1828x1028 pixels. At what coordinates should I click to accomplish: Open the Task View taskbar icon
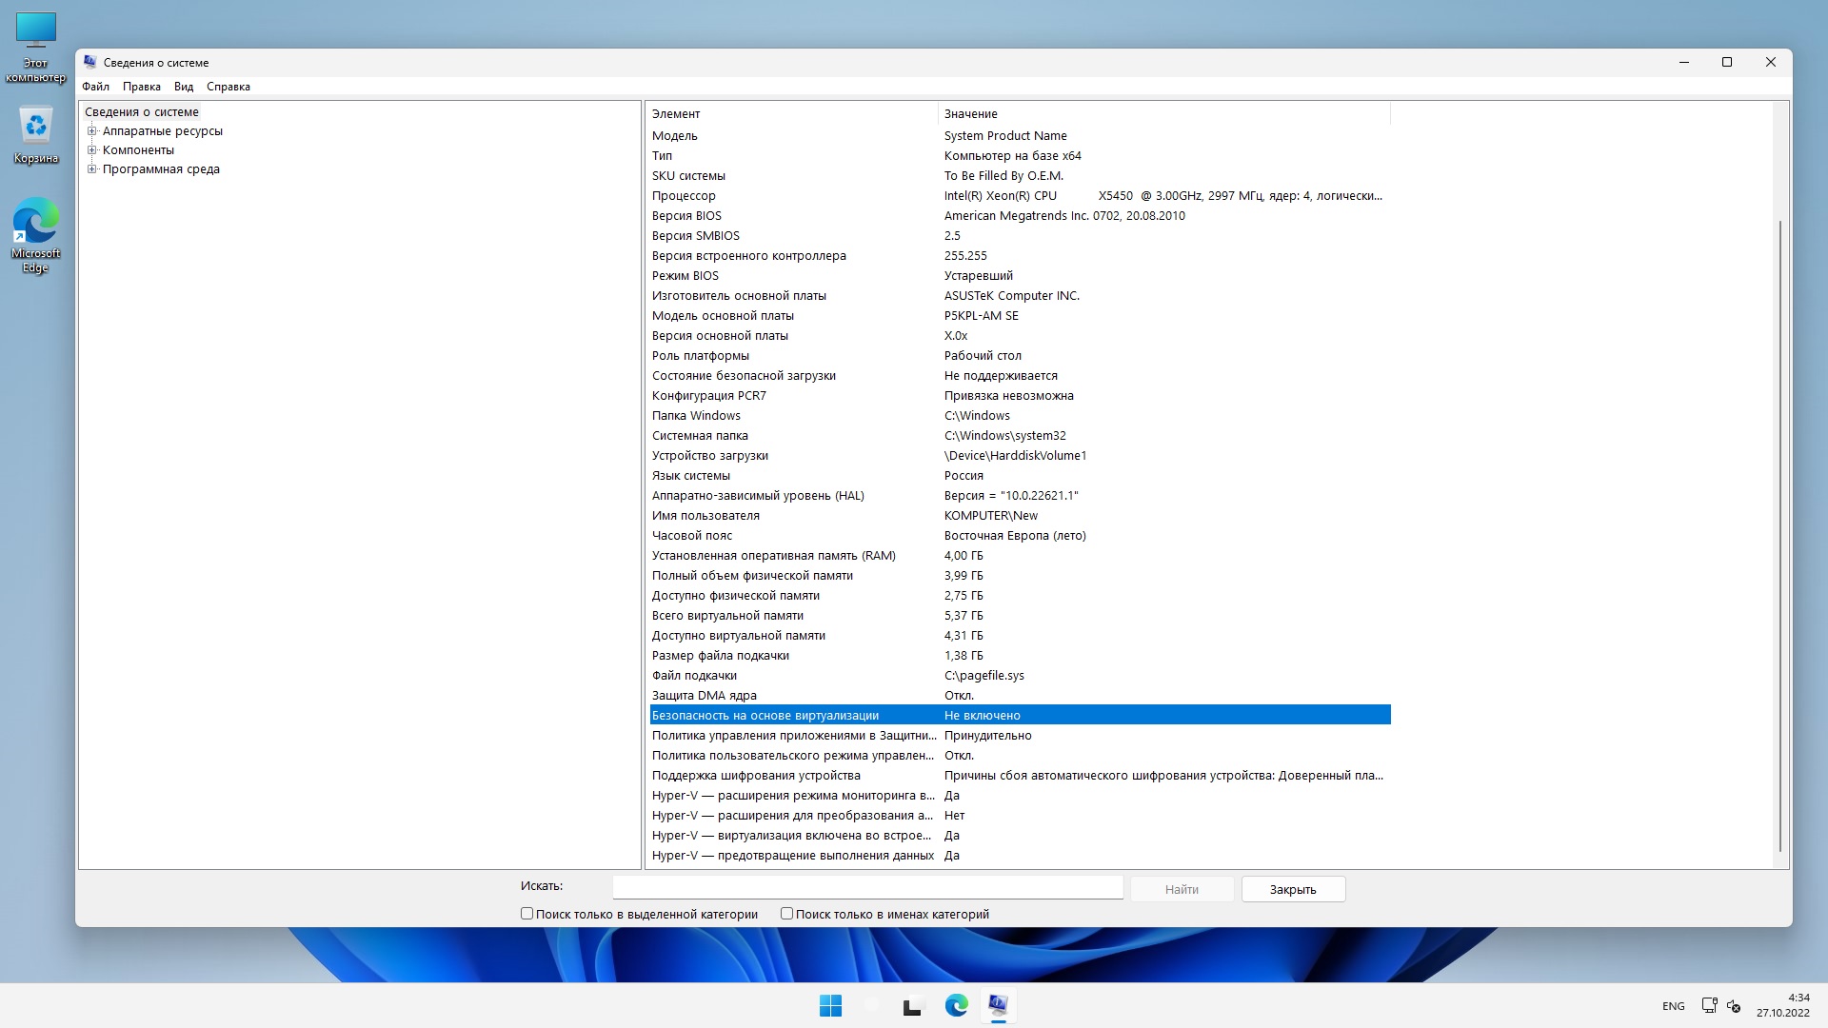click(x=913, y=1005)
